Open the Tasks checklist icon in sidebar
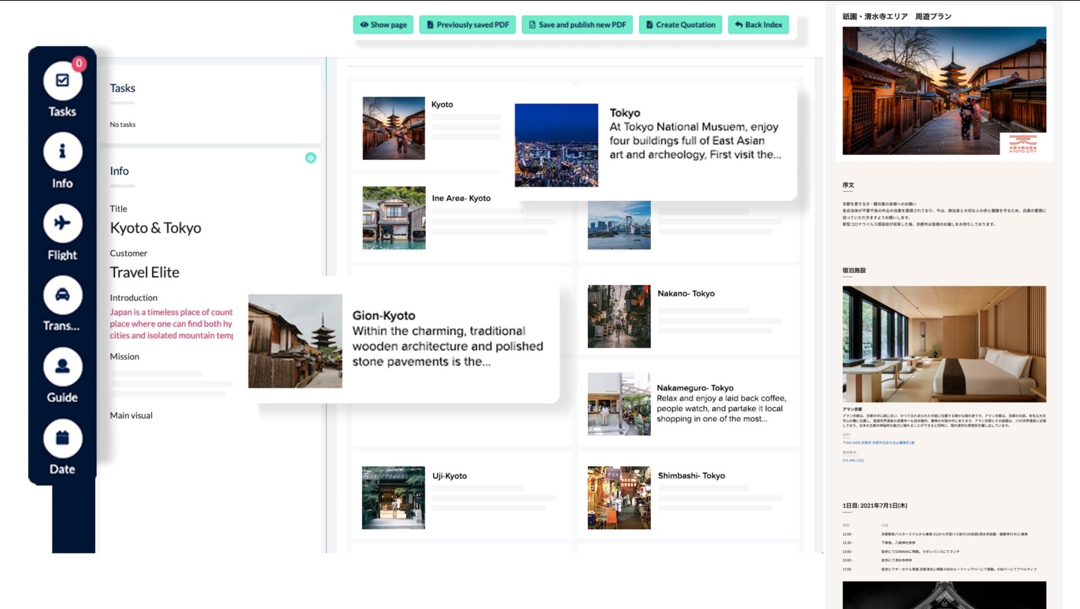Viewport: 1080px width, 609px height. [63, 81]
